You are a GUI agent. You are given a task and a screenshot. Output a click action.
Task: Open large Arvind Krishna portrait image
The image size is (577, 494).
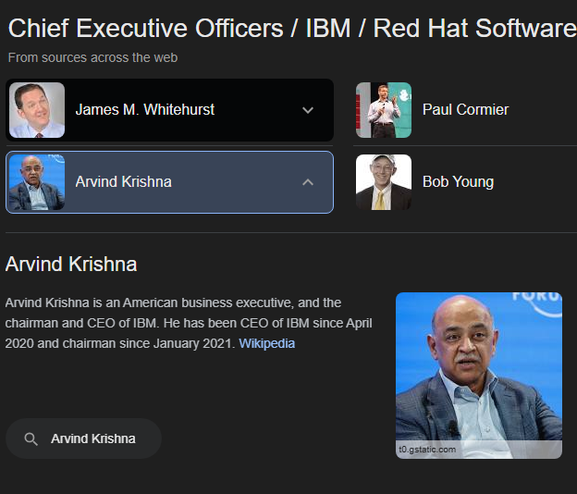479,376
